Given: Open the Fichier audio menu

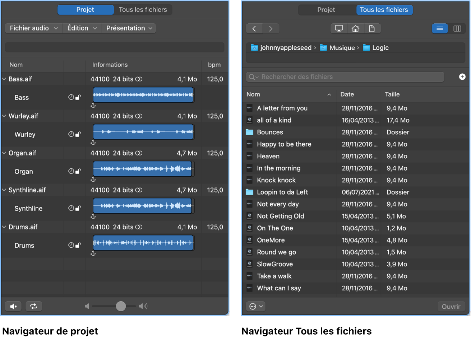Looking at the screenshot, I should point(33,28).
